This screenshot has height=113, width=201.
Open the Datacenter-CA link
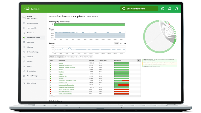point(62,76)
